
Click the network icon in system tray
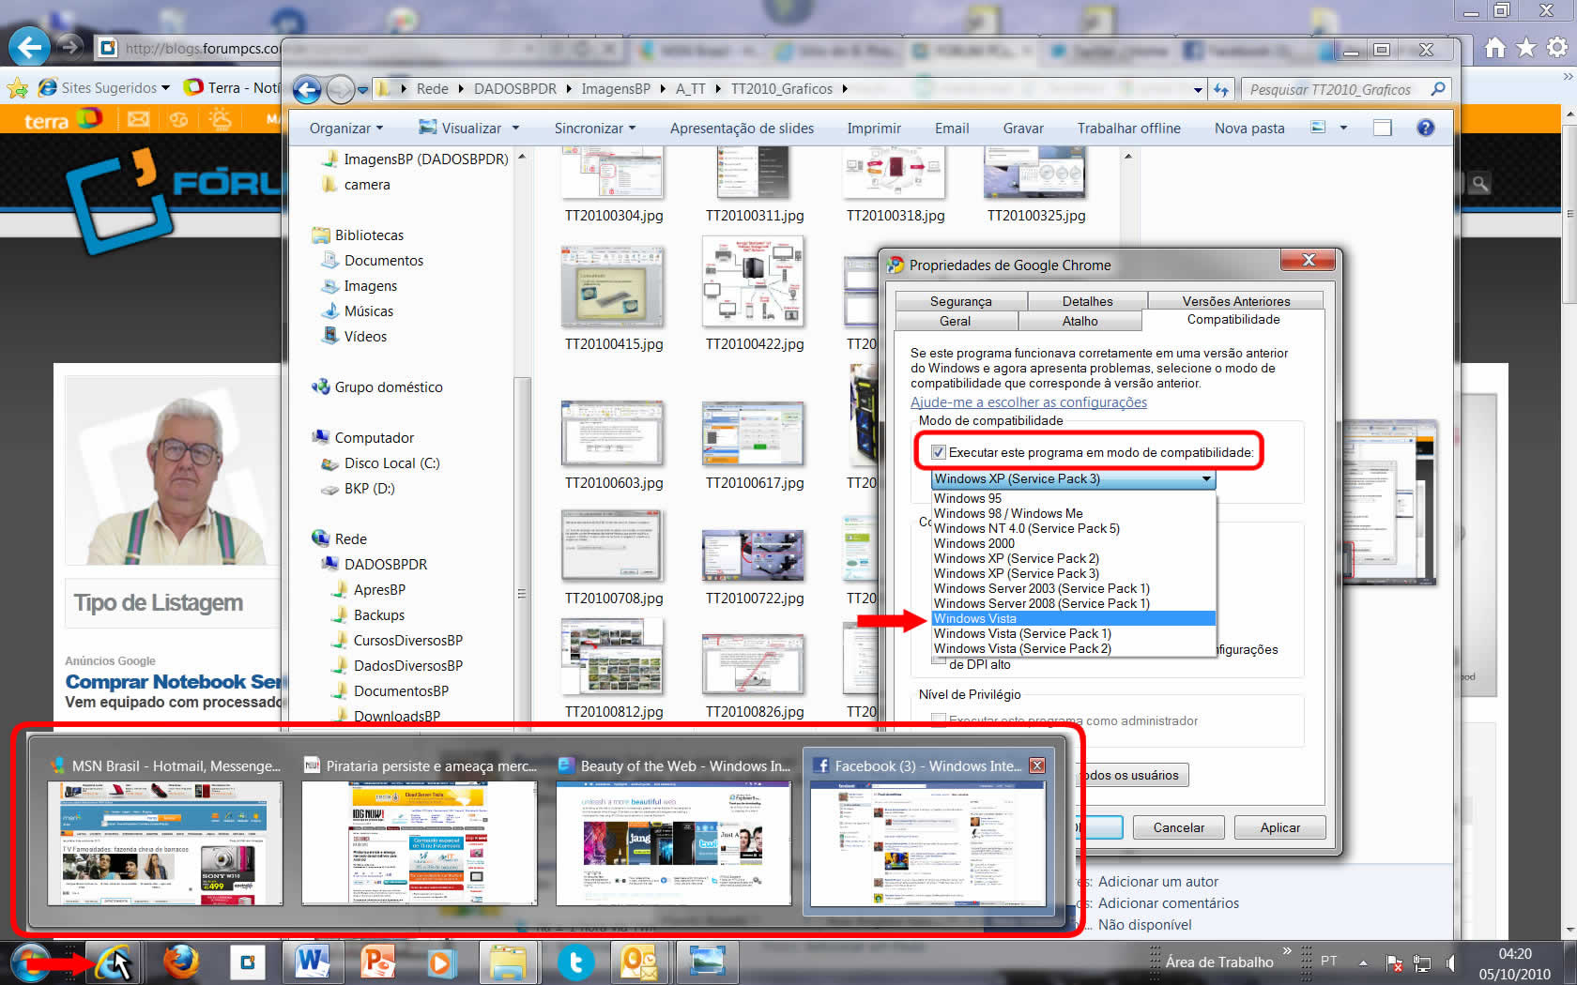[1422, 962]
